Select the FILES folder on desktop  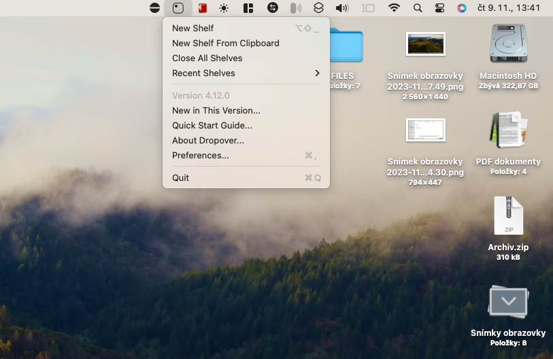coord(347,45)
